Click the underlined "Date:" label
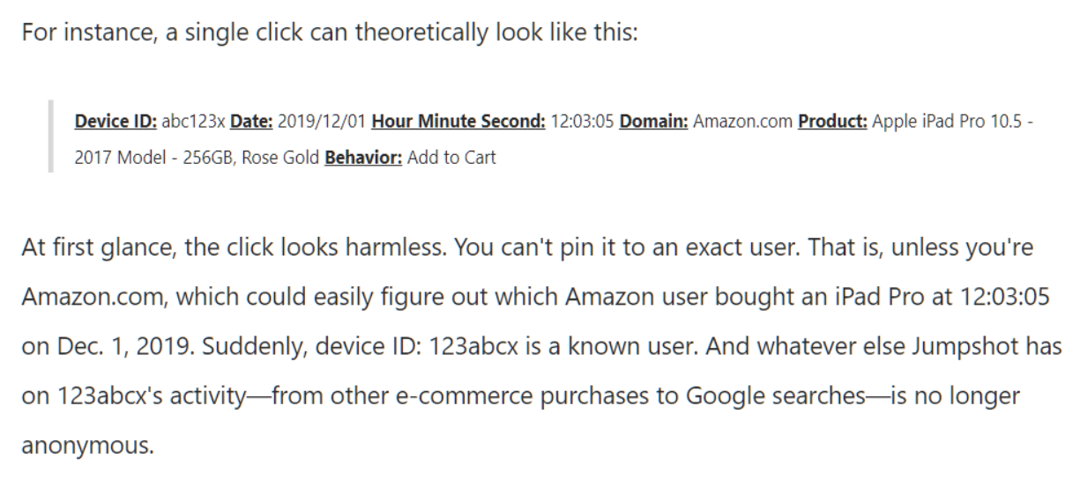The height and width of the screenshot is (480, 1080). (x=251, y=122)
